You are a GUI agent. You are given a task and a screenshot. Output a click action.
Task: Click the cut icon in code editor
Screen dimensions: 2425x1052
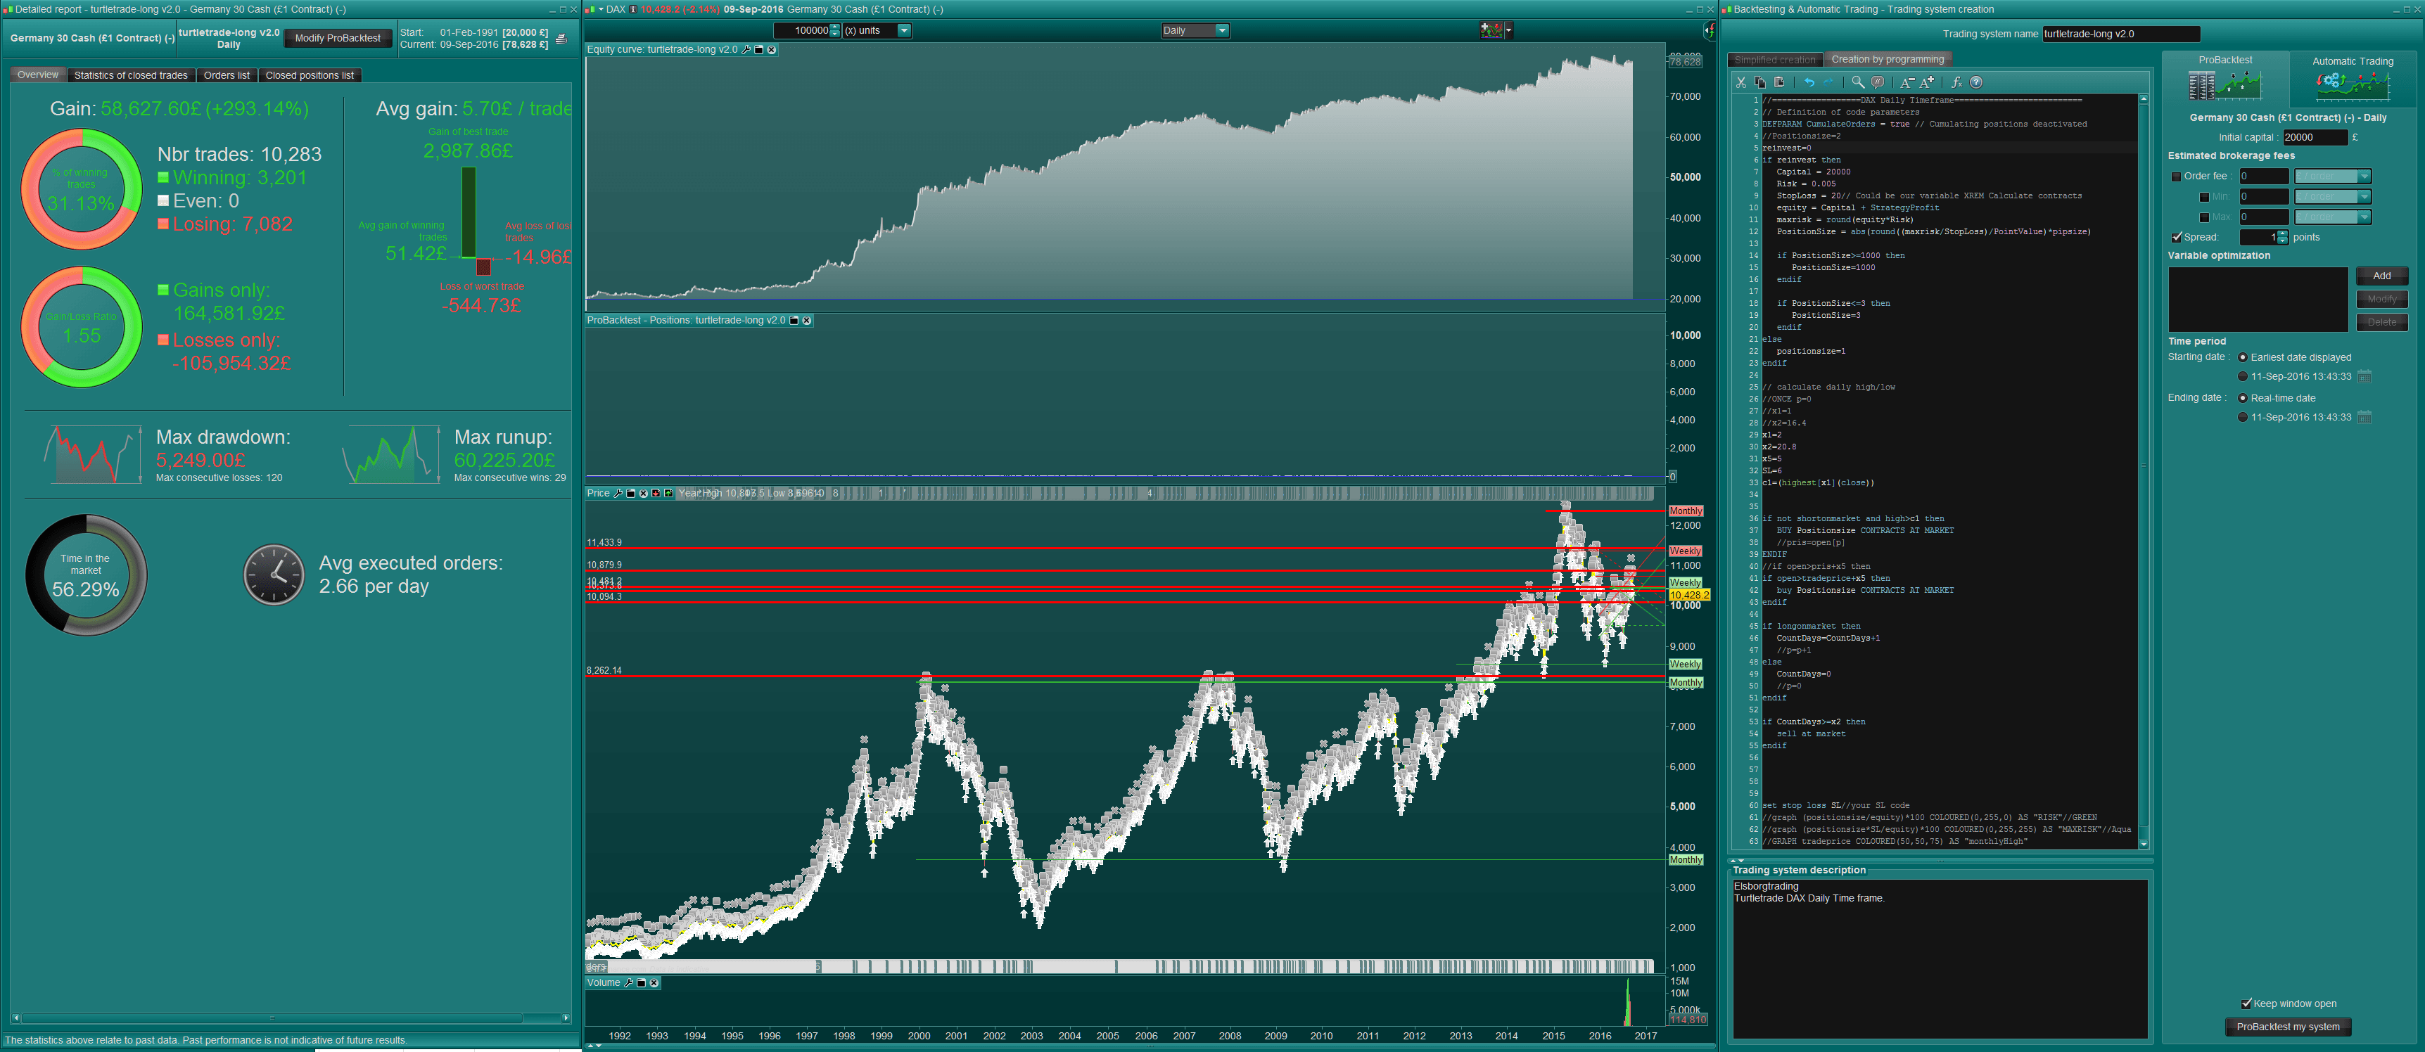[1742, 83]
